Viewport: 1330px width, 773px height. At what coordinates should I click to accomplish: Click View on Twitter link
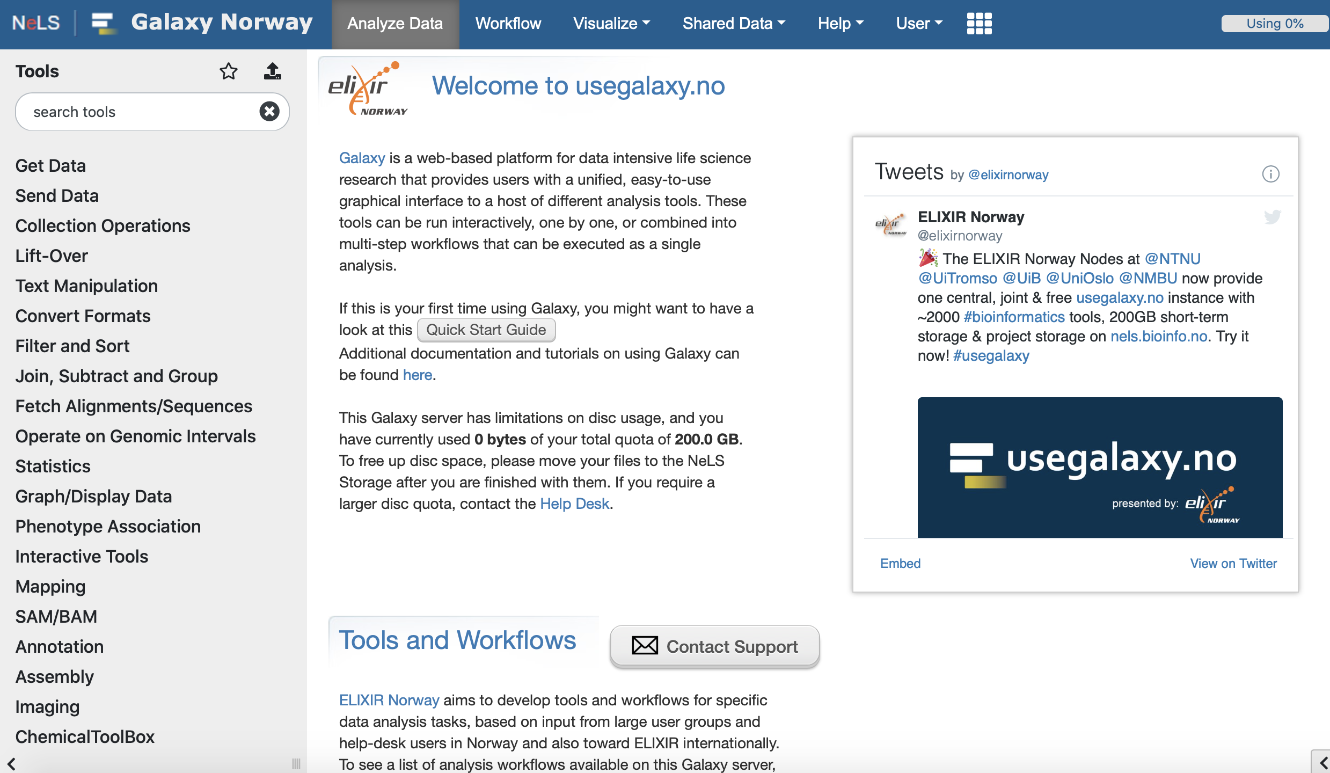(x=1233, y=563)
